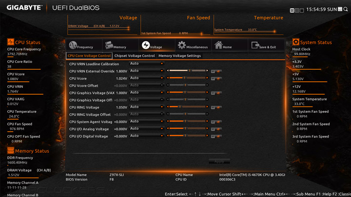
Task: Toggle the CPU I/O Digital Voltage switch
Action: pos(216,136)
